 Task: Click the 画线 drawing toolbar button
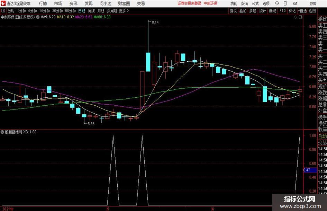pos(273,11)
